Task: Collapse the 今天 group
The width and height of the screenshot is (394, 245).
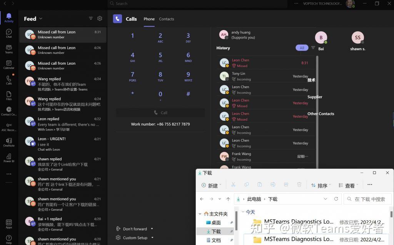Action: click(243, 212)
